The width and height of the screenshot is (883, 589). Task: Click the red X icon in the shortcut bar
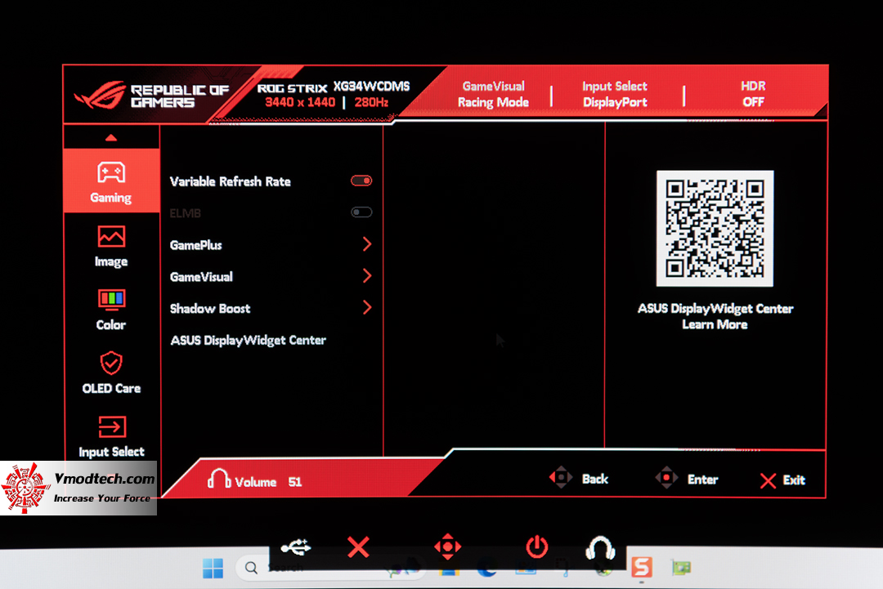[358, 547]
